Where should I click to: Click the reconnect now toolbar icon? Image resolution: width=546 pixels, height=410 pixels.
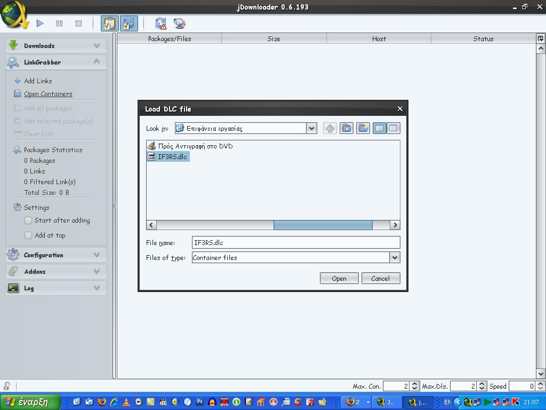[160, 23]
